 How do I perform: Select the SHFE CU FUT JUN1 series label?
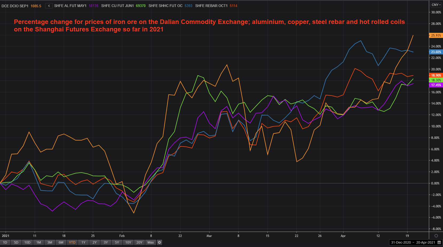(117, 6)
